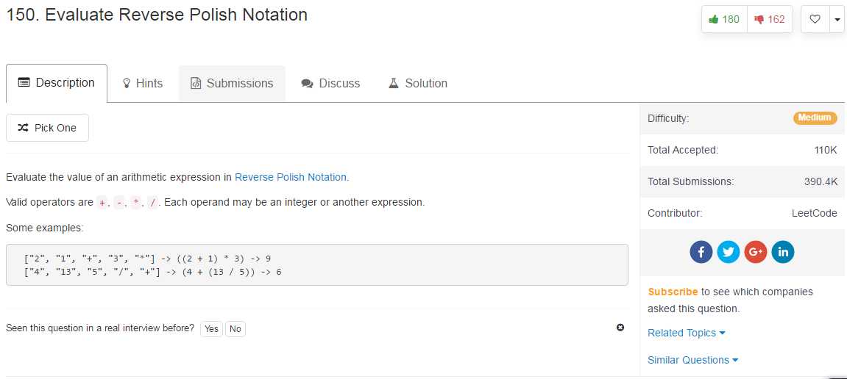Open dropdown arrow next to heart button
Screen dimensions: 847x379
point(837,19)
